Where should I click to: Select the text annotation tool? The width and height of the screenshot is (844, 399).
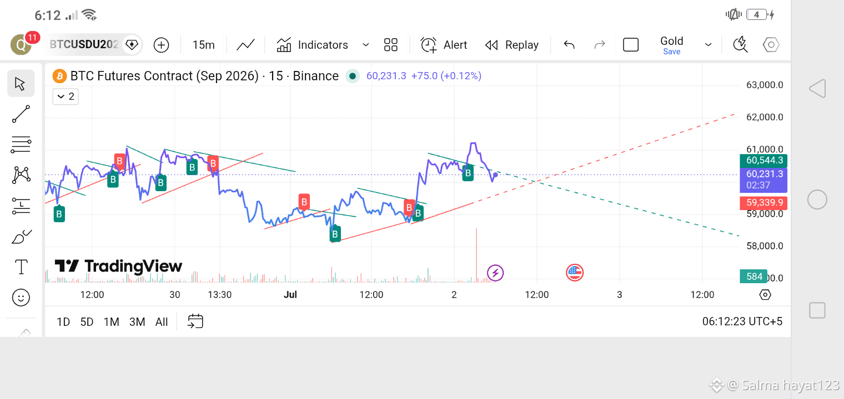click(21, 267)
